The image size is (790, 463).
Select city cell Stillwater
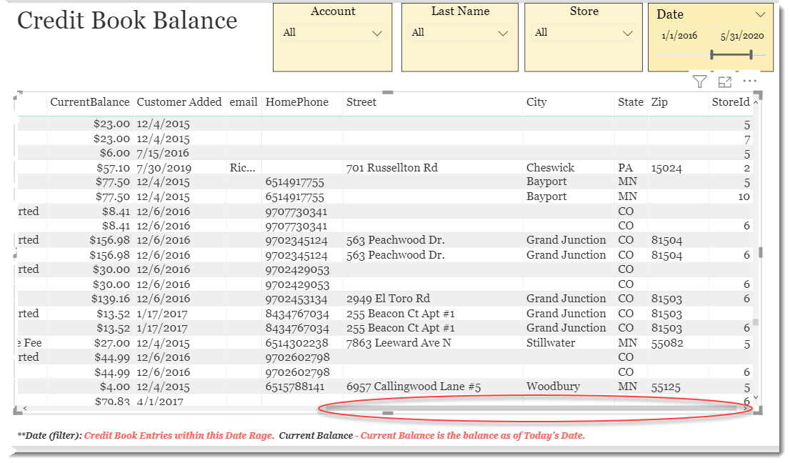point(550,343)
